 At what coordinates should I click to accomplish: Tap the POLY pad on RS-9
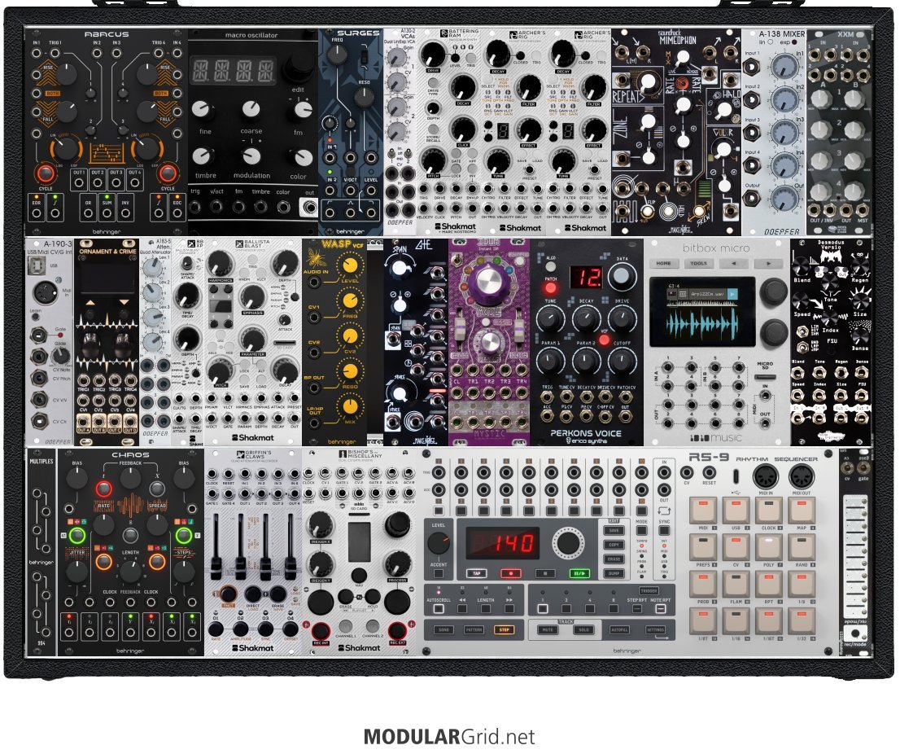pyautogui.click(x=768, y=547)
